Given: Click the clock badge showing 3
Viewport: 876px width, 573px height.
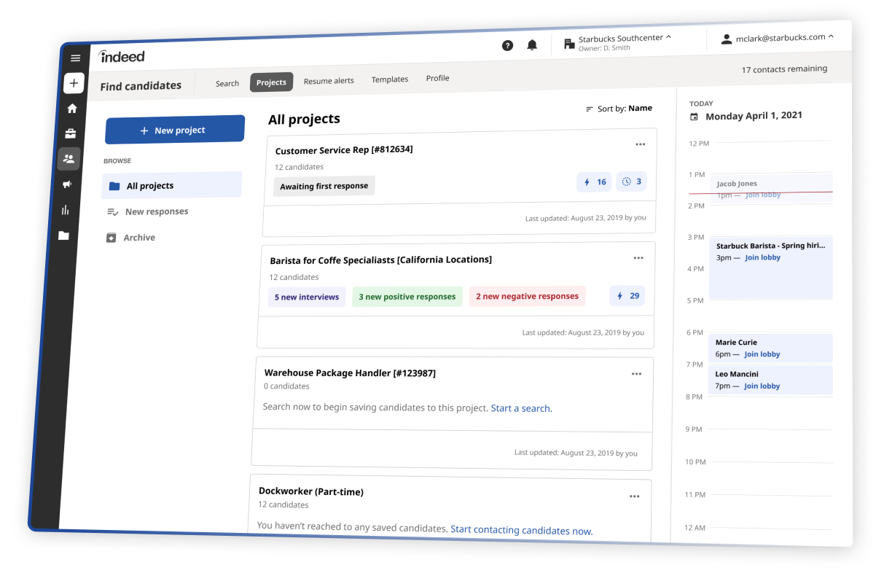Looking at the screenshot, I should tap(630, 182).
